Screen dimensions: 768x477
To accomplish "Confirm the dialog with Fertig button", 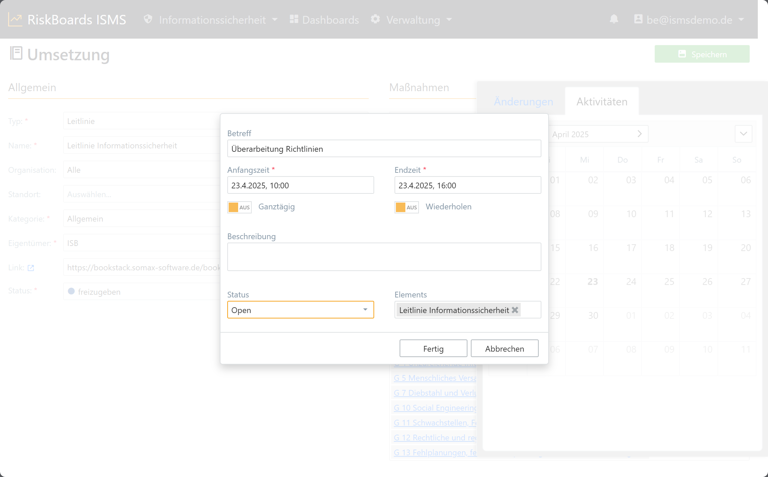I will click(x=434, y=349).
